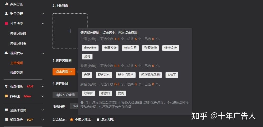This screenshot has width=263, height=127.
Task: Click the 矩阵助推 grid icon
Action: point(6,120)
